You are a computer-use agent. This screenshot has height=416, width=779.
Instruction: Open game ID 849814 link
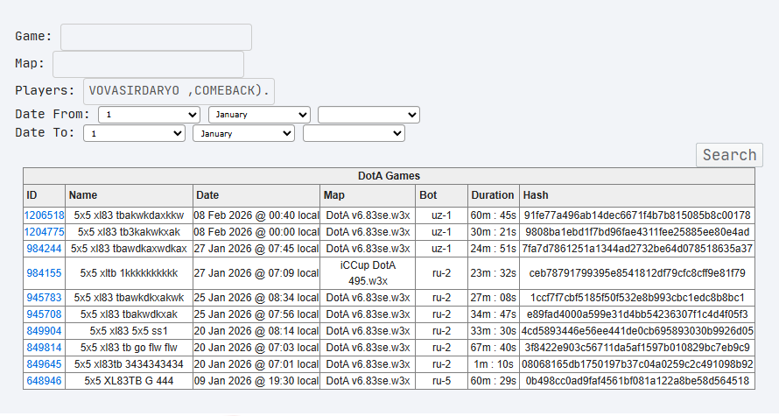pyautogui.click(x=45, y=348)
